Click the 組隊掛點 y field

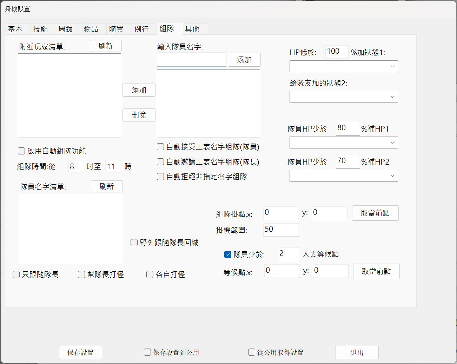click(330, 213)
